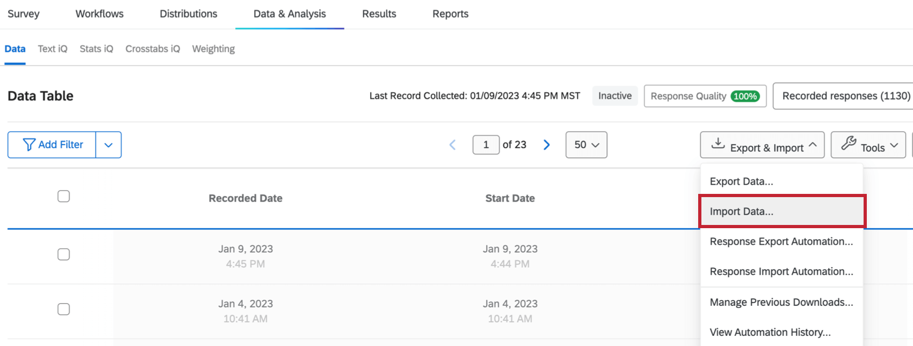Click the Recorded responses (1130) button
Viewport: 913px width, 346px height.
[845, 96]
